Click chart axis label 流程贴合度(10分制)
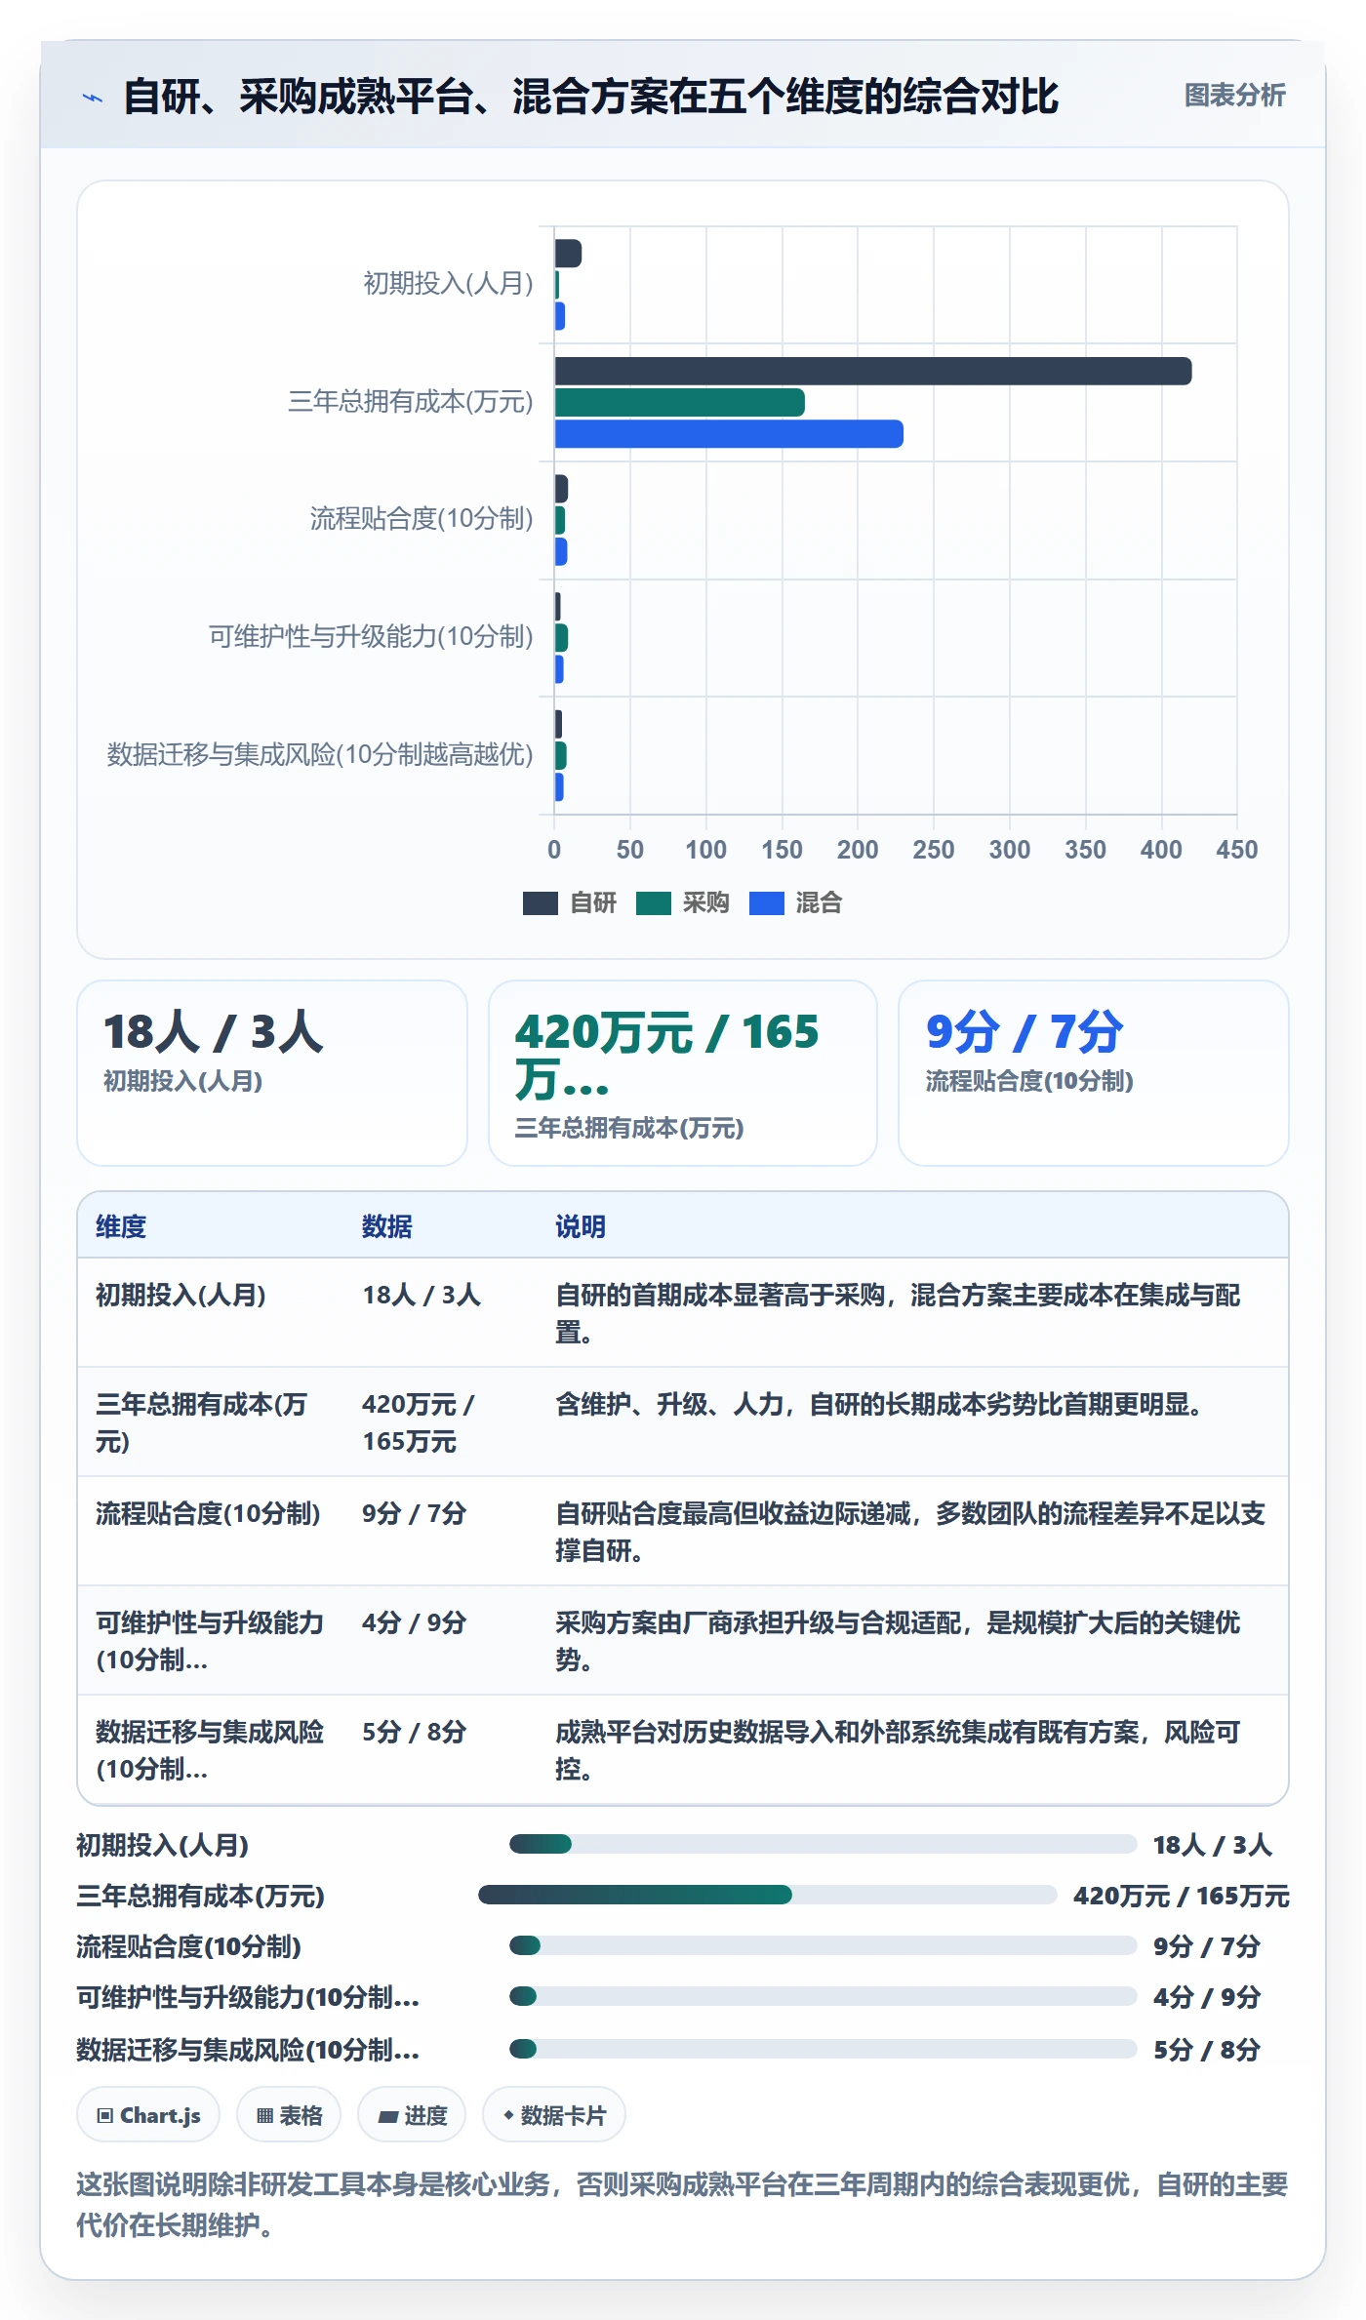The height and width of the screenshot is (2320, 1366). pyautogui.click(x=422, y=519)
